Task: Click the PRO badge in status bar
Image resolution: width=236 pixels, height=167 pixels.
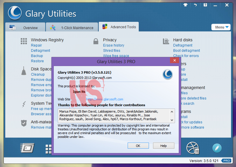Action: (x=226, y=161)
